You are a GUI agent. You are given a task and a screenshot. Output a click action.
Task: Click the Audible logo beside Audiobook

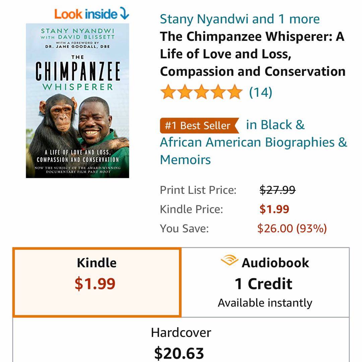[x=229, y=261]
